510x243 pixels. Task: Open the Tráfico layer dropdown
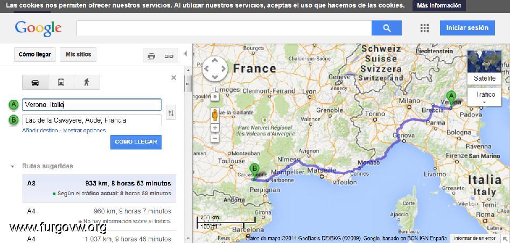484,97
